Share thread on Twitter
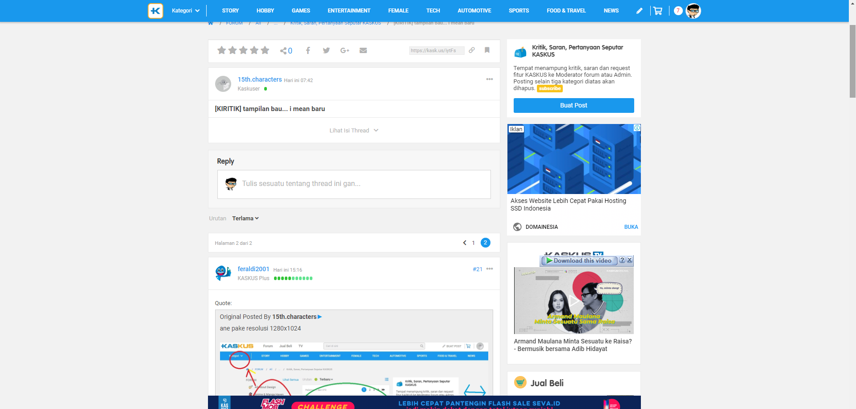 [x=326, y=50]
